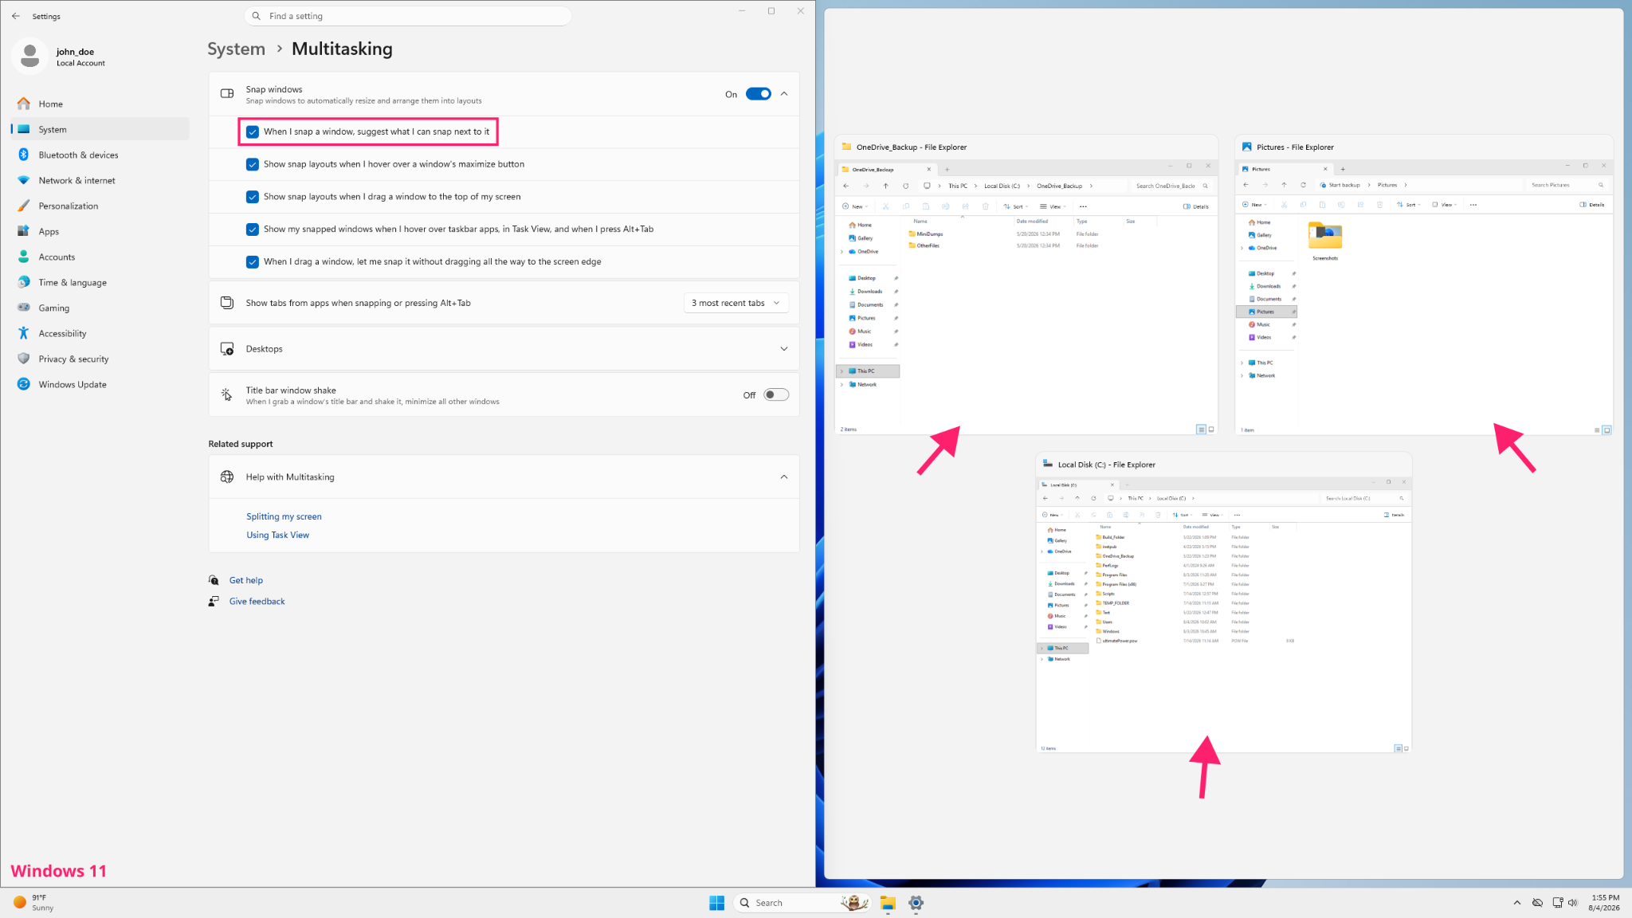This screenshot has height=918, width=1632.
Task: Turn off the Snap windows toggle
Action: tap(759, 94)
